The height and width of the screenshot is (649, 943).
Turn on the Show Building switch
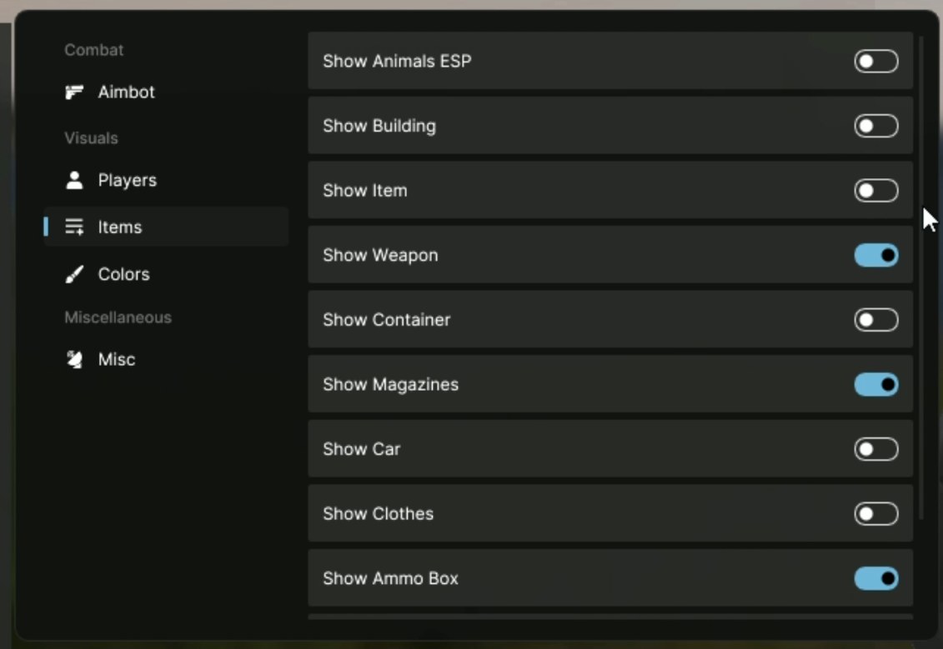(875, 126)
